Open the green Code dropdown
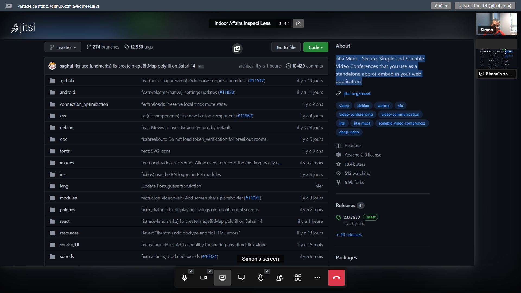The width and height of the screenshot is (521, 293). click(x=316, y=47)
